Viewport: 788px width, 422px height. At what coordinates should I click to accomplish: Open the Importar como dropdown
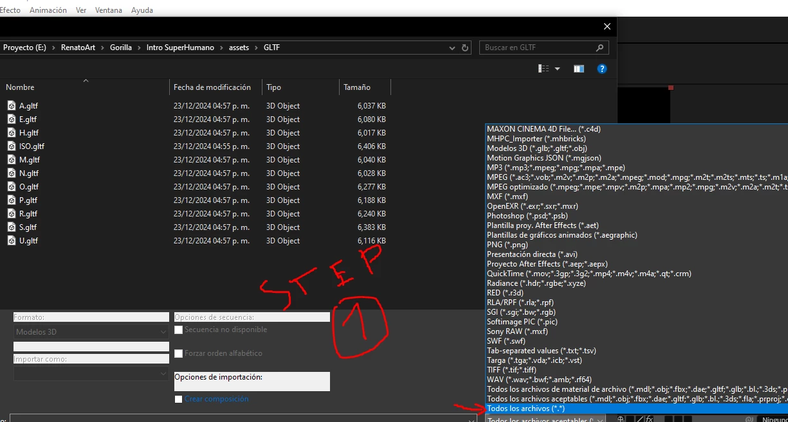91,373
